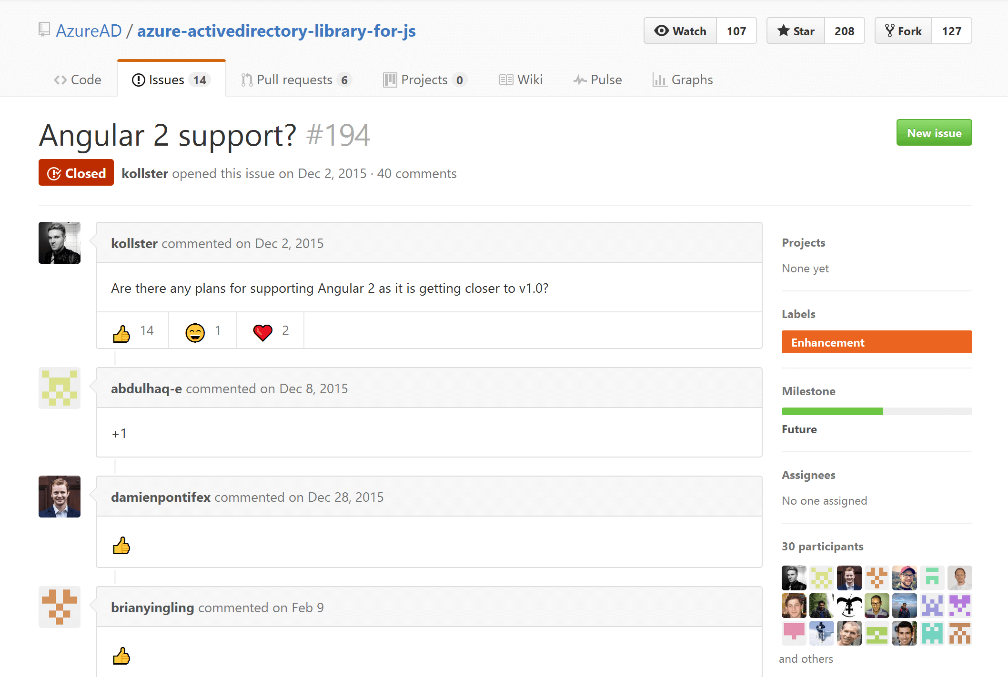Viewport: 1008px width, 677px height.
Task: Open the Code tab
Action: [78, 80]
